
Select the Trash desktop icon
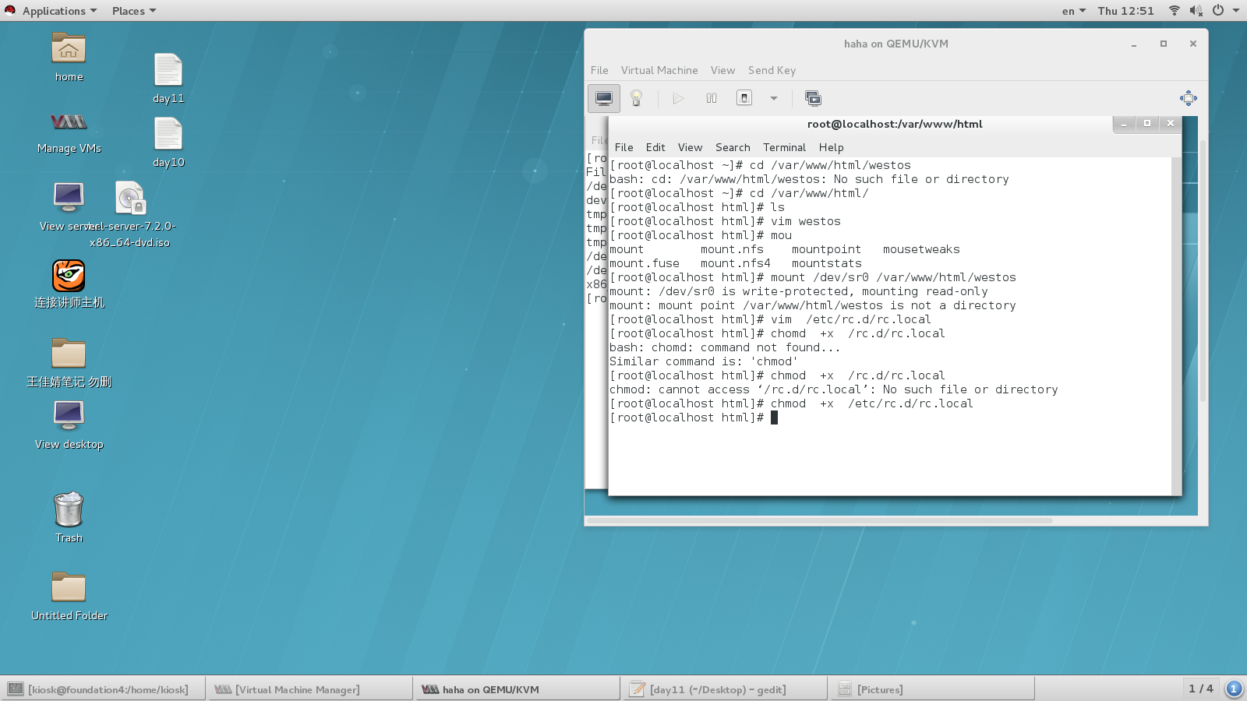click(69, 517)
